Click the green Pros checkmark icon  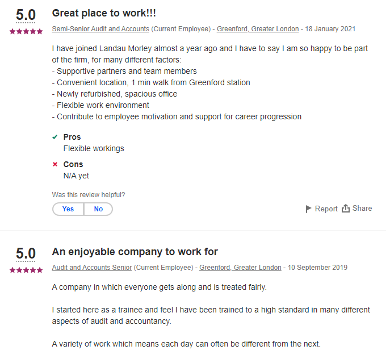click(55, 137)
